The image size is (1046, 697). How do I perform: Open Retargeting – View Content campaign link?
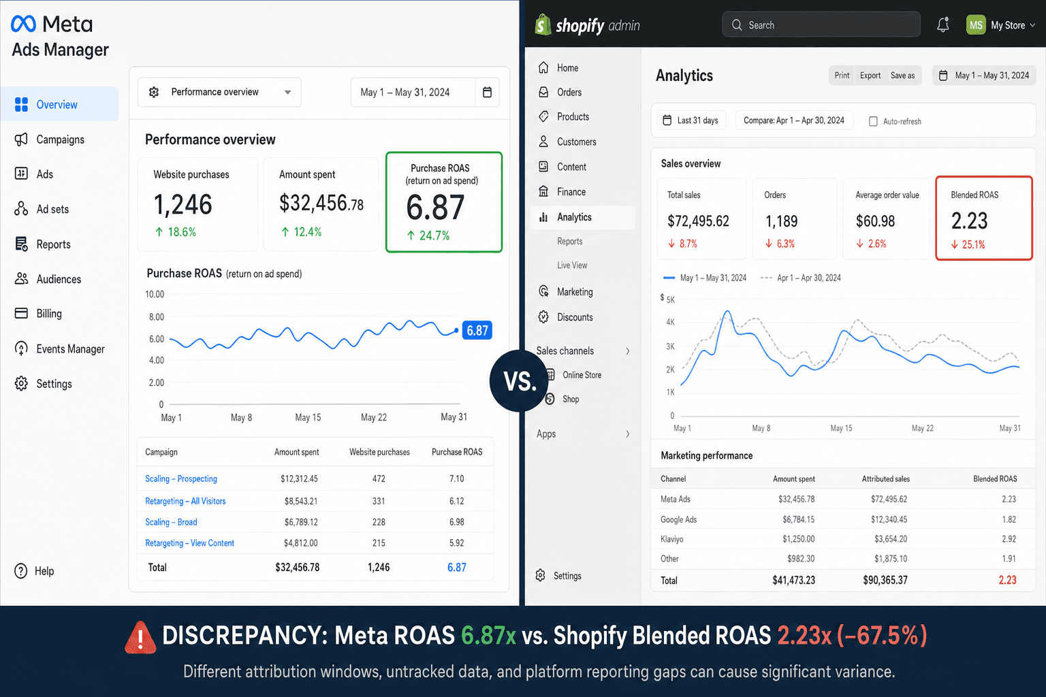click(189, 543)
